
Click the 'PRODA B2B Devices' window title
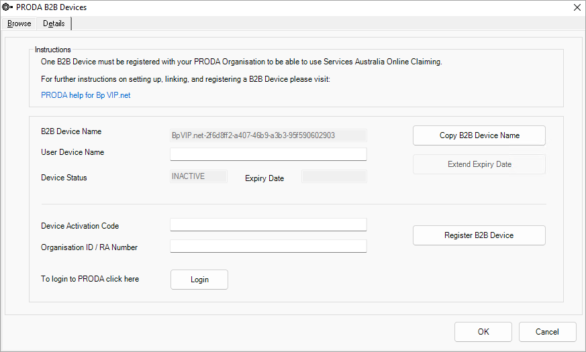(51, 7)
